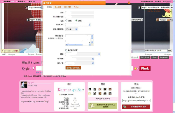
Task: Tick the 顯示我的位置 checkbox
Action: point(66,50)
